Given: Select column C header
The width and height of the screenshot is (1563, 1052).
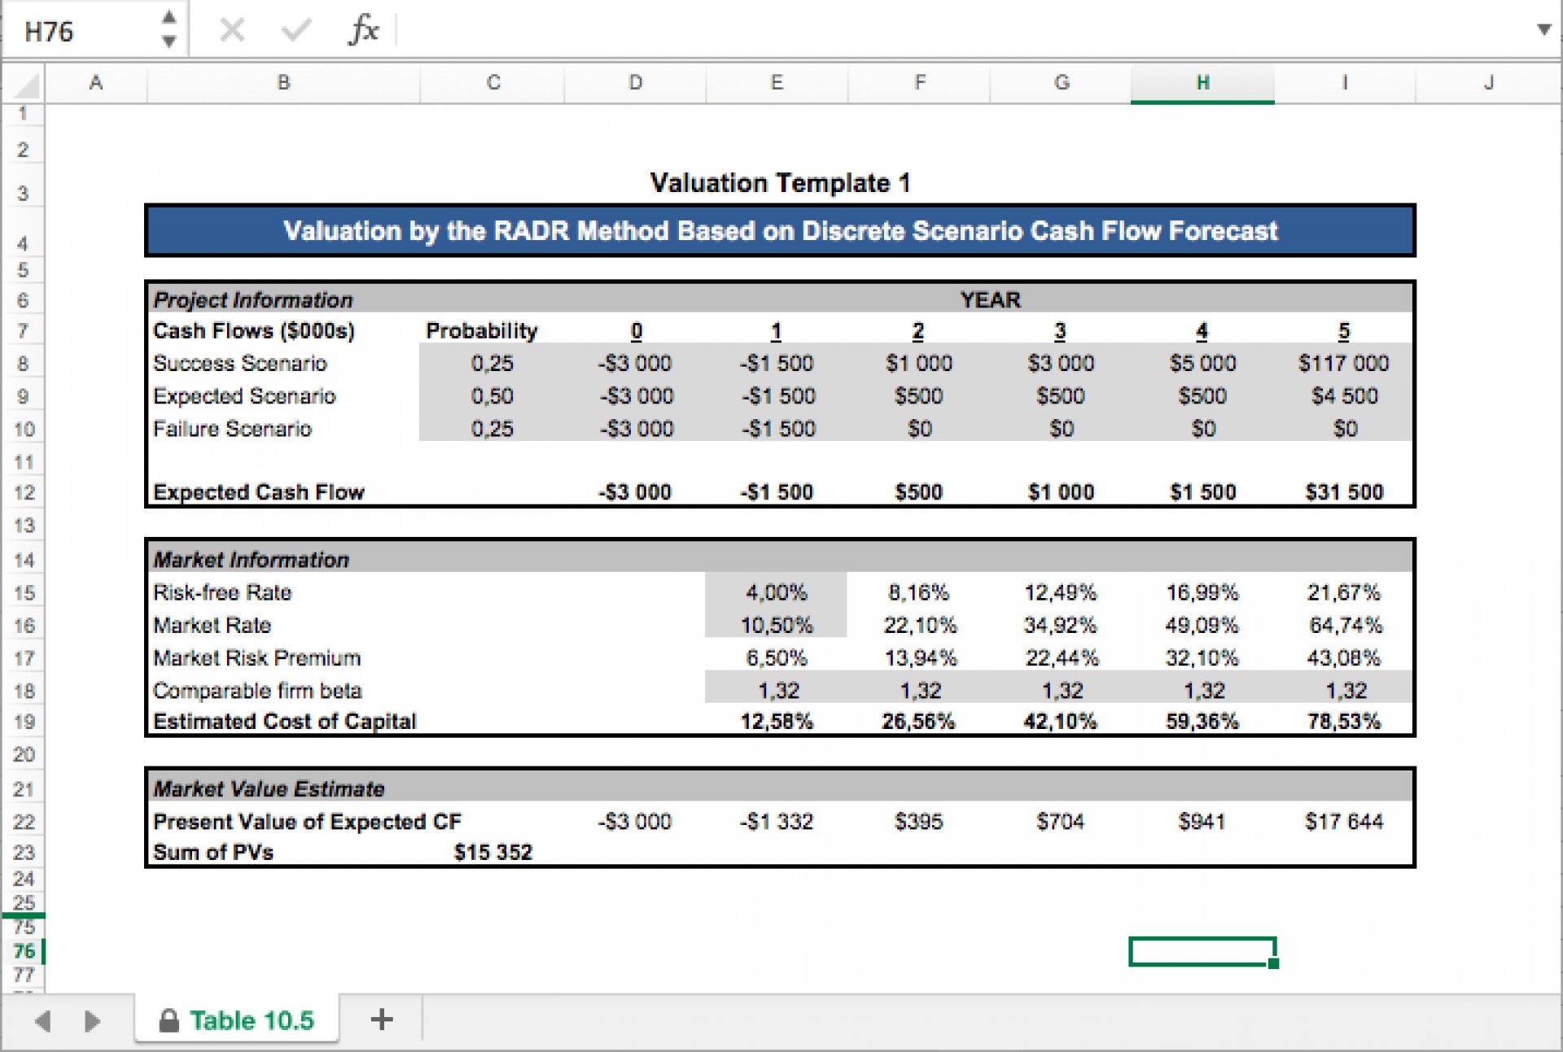Looking at the screenshot, I should 493,83.
